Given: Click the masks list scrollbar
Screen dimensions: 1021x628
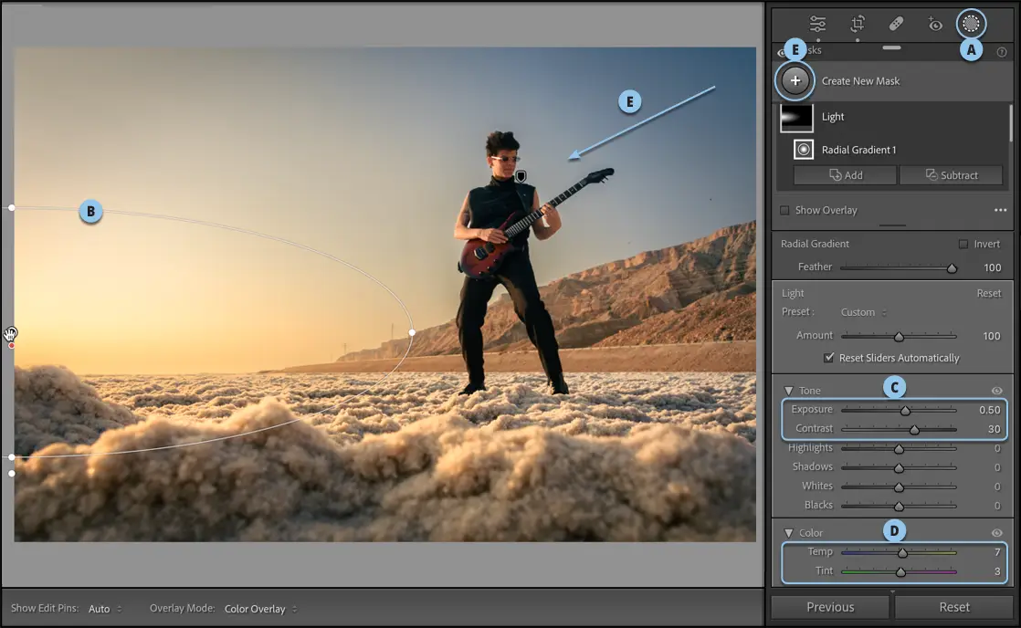Looking at the screenshot, I should pos(1010,123).
